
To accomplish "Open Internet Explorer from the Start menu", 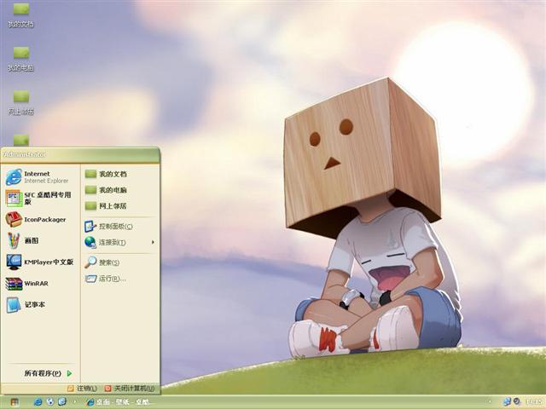I will click(x=38, y=176).
